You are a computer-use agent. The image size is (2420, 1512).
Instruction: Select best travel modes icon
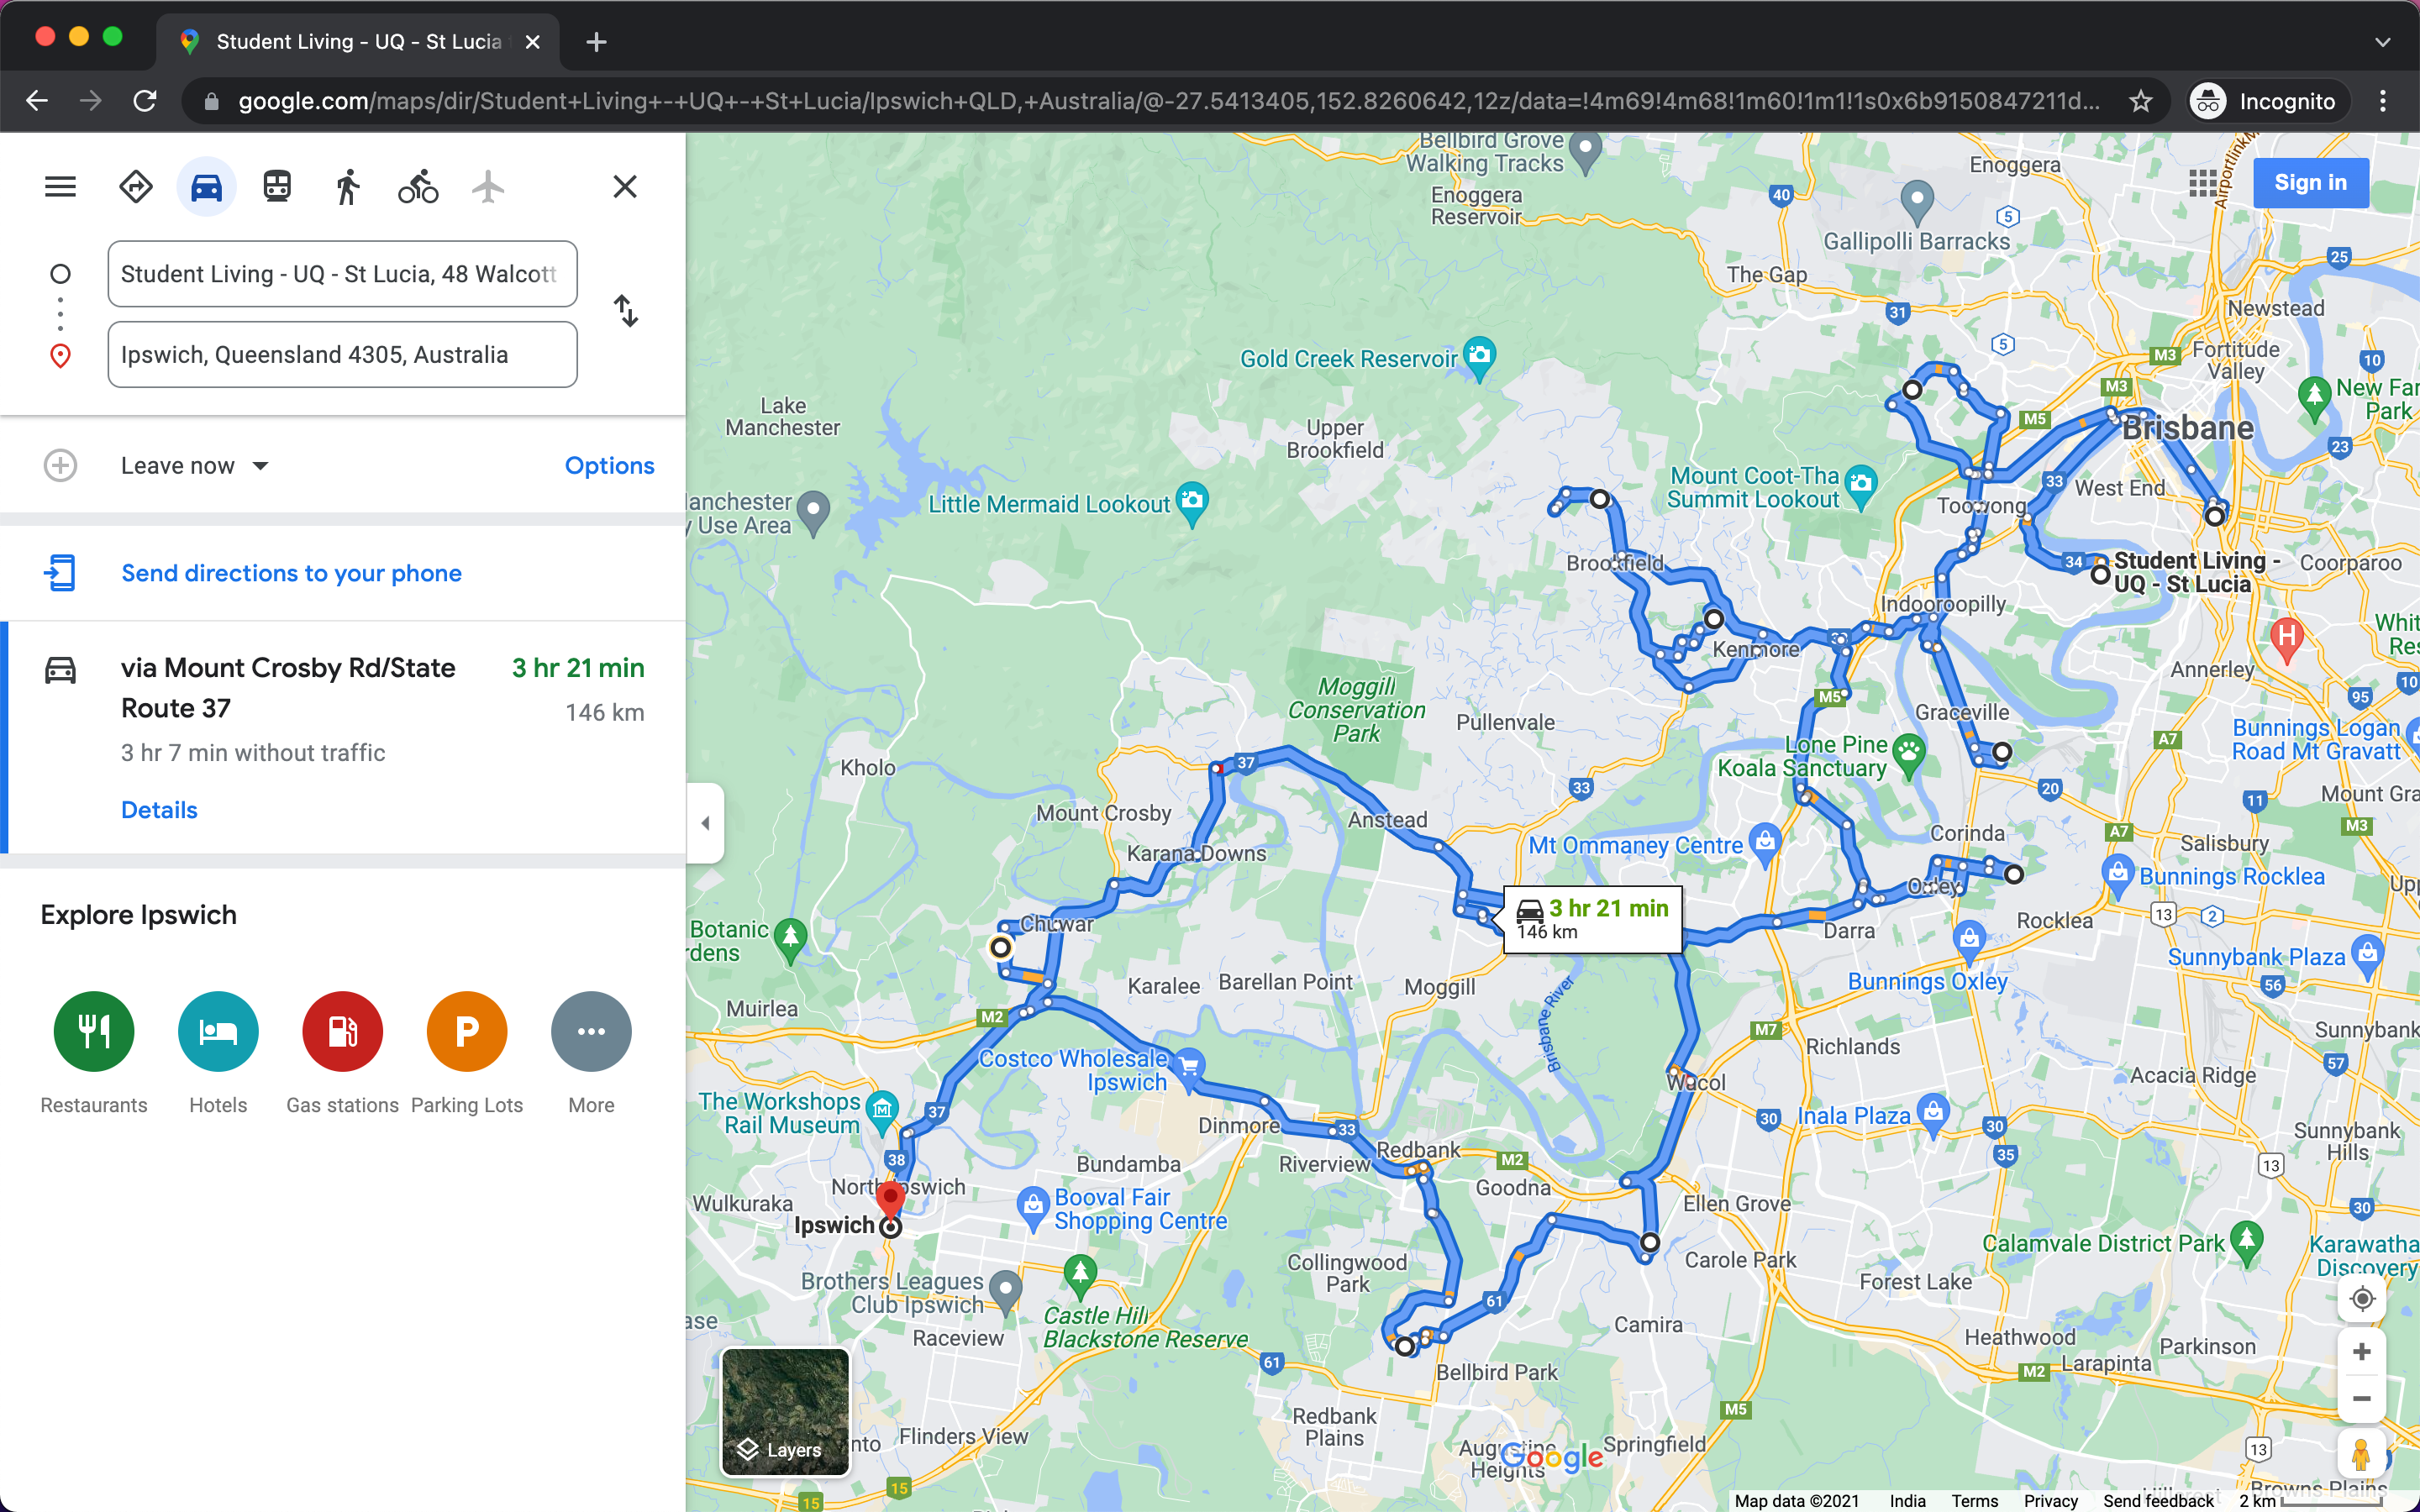click(136, 187)
